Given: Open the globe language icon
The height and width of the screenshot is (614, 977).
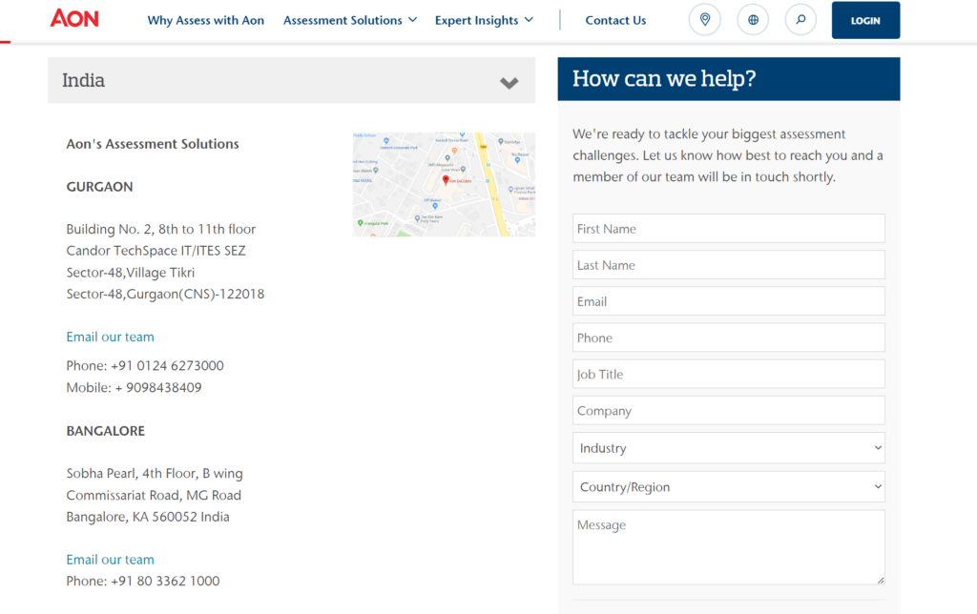Looking at the screenshot, I should click(753, 20).
